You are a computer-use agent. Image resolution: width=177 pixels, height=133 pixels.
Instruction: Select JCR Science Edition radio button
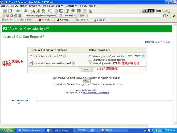tap(31, 56)
